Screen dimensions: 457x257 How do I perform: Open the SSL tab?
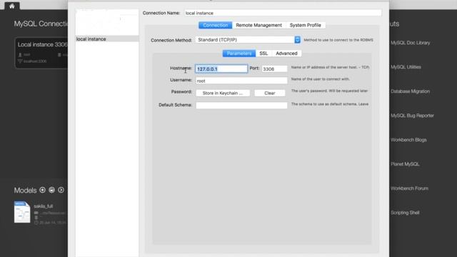tap(263, 54)
